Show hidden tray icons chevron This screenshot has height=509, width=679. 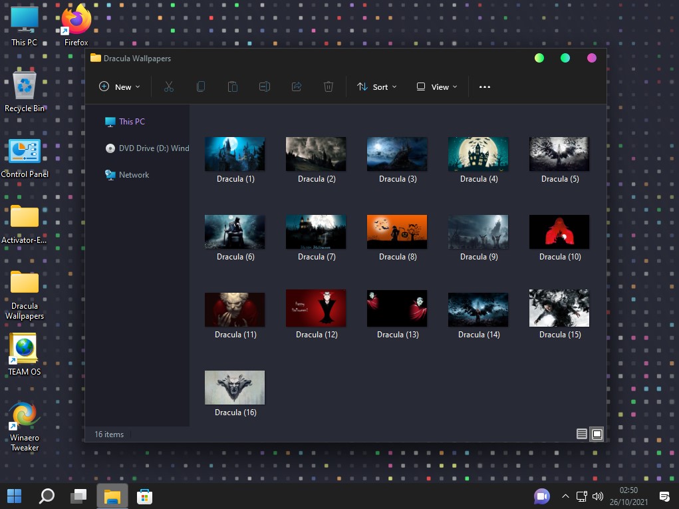(x=565, y=496)
